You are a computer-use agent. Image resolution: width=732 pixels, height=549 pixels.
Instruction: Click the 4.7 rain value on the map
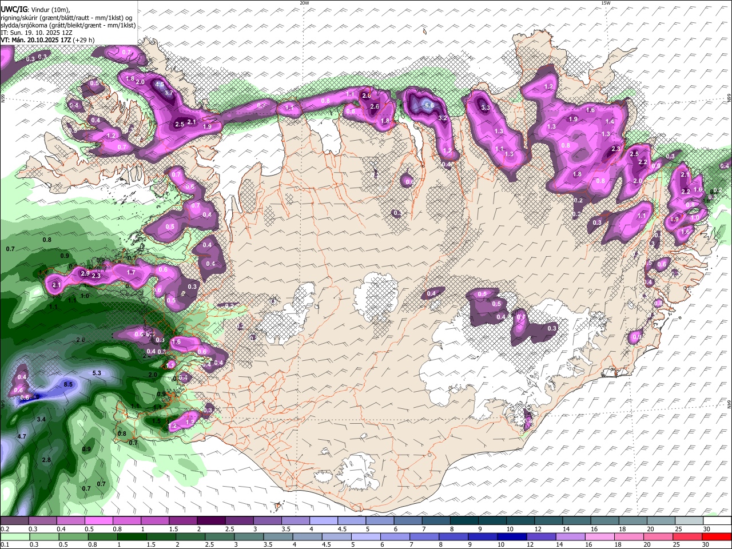coord(22,436)
